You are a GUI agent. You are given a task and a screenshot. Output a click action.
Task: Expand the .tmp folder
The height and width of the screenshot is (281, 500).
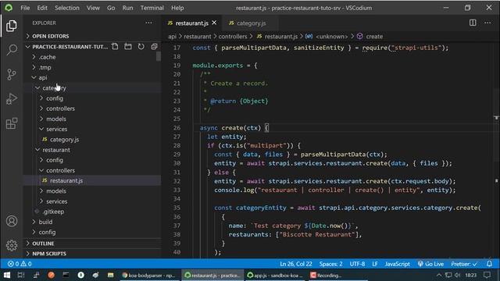pyautogui.click(x=92, y=67)
